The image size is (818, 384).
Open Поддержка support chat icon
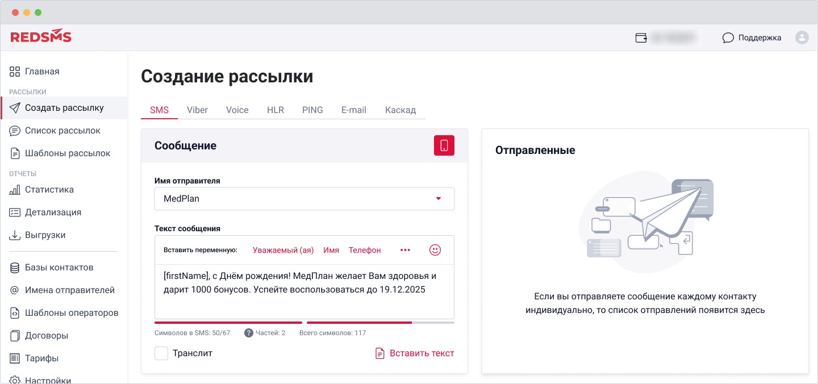(728, 37)
